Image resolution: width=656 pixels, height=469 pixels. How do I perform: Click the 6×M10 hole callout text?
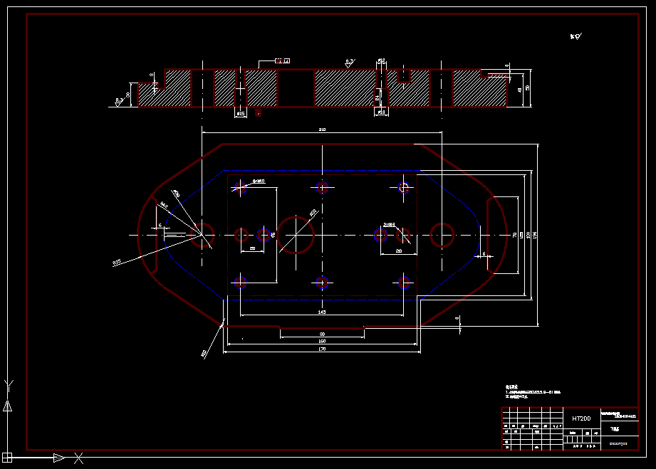[x=259, y=181]
